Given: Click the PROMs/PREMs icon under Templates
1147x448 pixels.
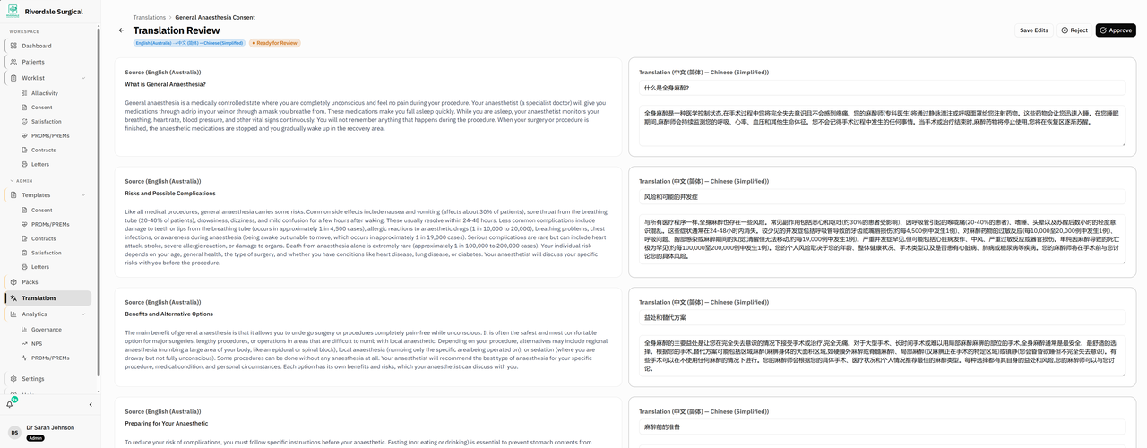Looking at the screenshot, I should 23,225.
